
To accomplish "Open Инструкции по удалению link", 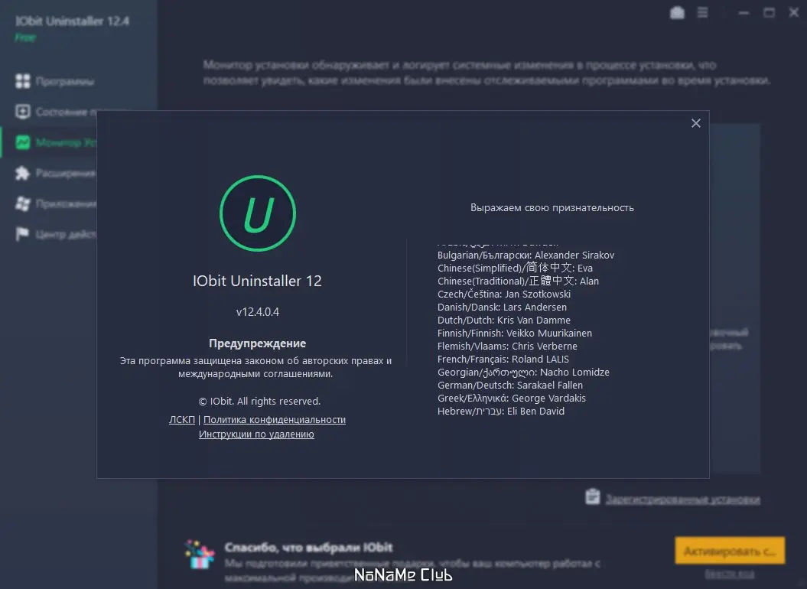I will (256, 434).
